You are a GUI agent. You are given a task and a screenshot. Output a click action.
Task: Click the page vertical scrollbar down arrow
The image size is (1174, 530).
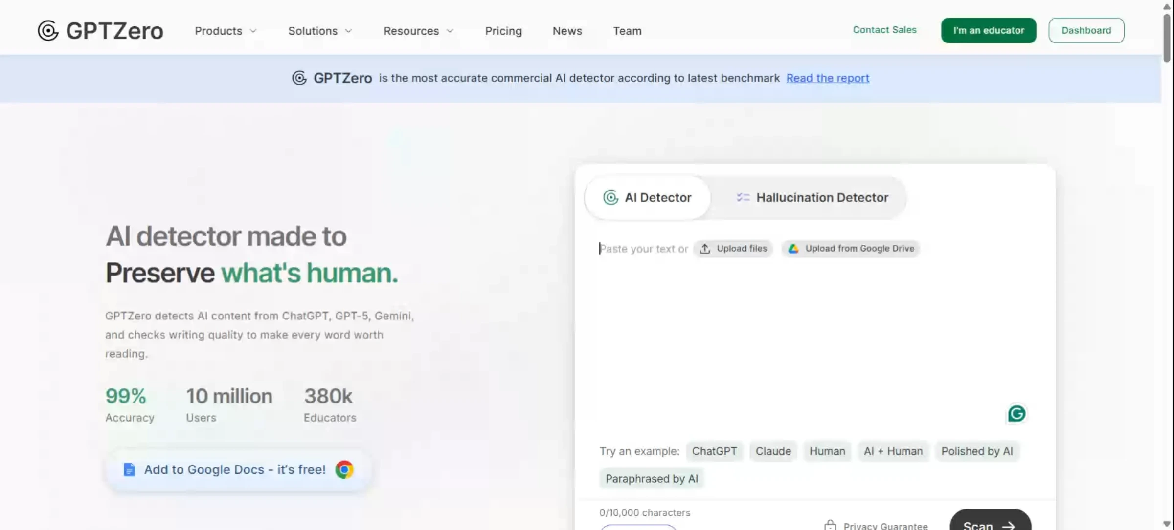click(x=1167, y=524)
